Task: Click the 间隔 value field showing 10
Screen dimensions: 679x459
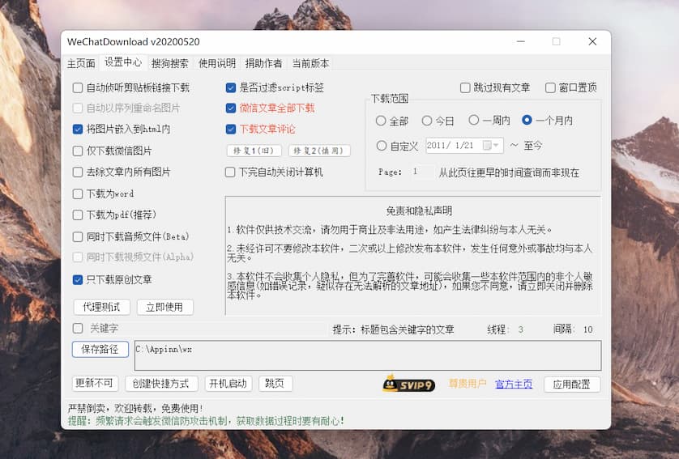Action: pyautogui.click(x=587, y=329)
